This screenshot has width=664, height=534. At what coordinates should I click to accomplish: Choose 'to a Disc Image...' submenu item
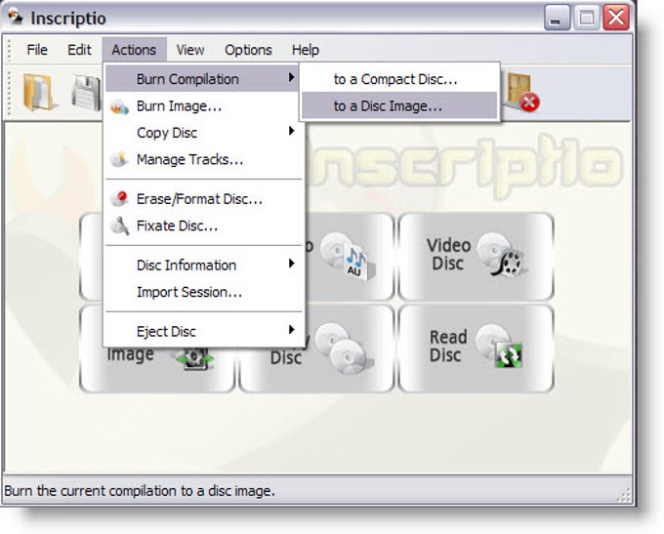pyautogui.click(x=399, y=105)
